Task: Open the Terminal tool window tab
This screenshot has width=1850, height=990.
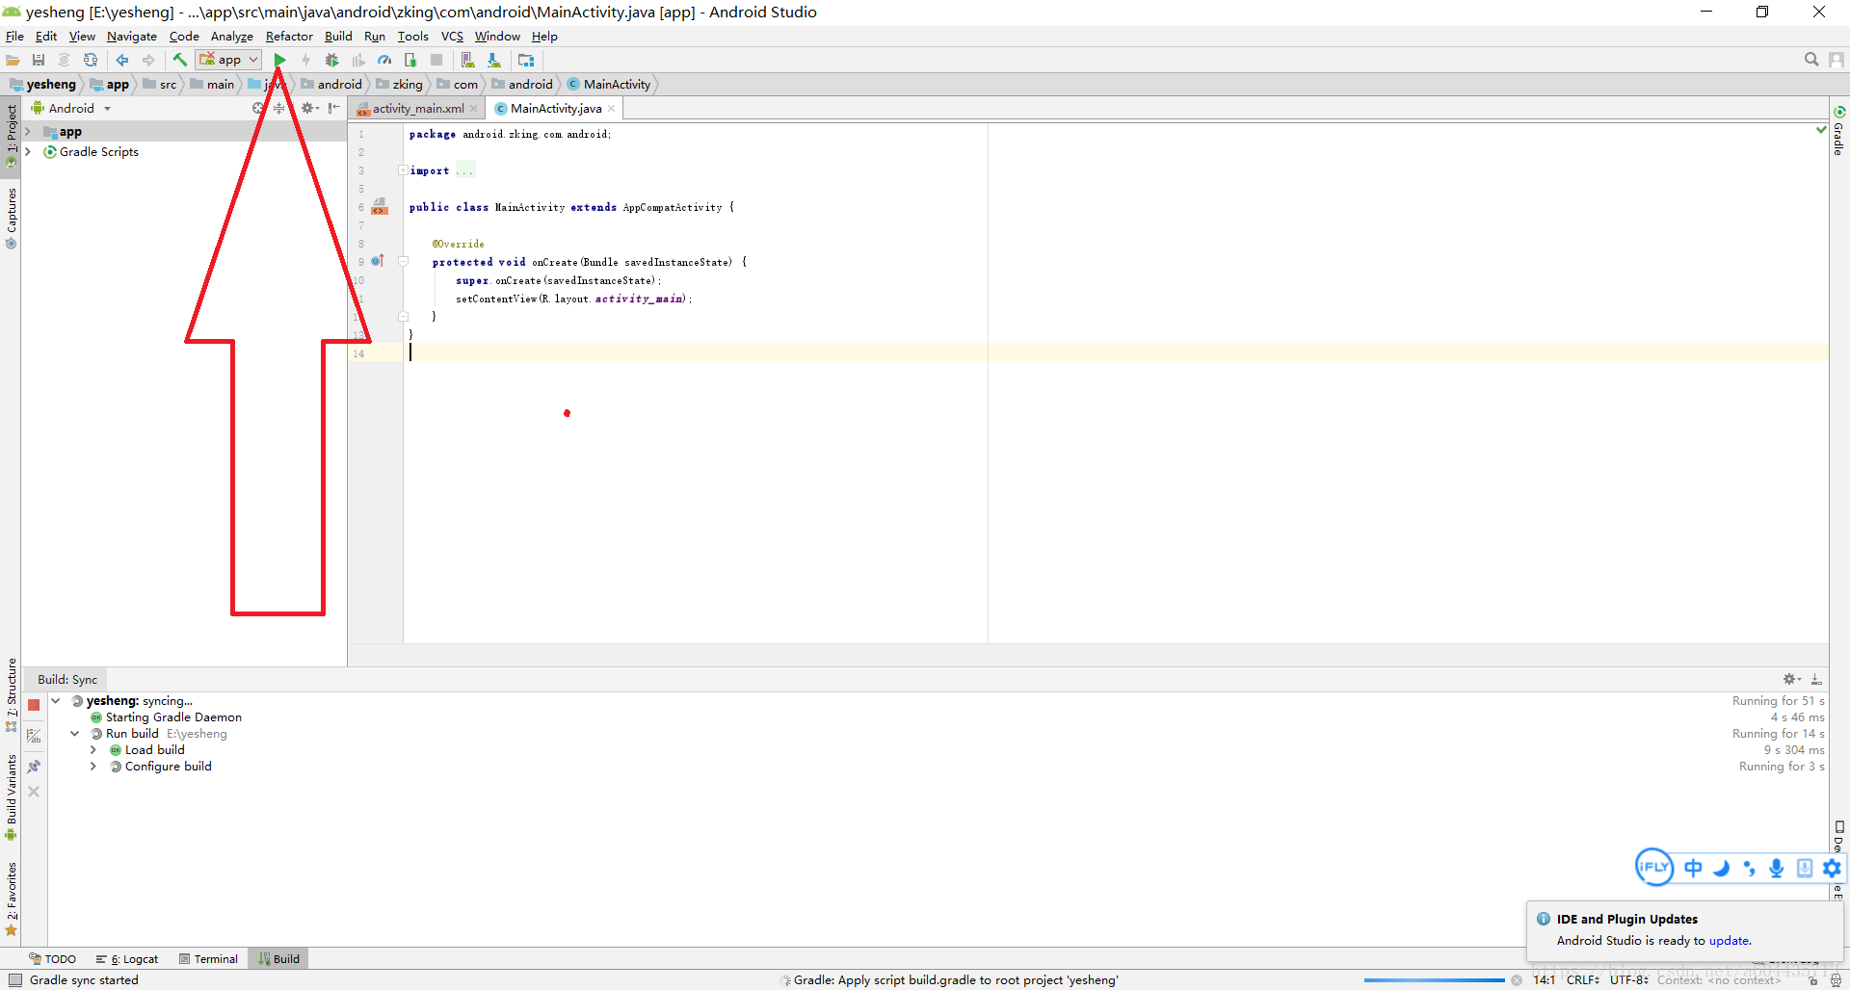Action: (209, 959)
